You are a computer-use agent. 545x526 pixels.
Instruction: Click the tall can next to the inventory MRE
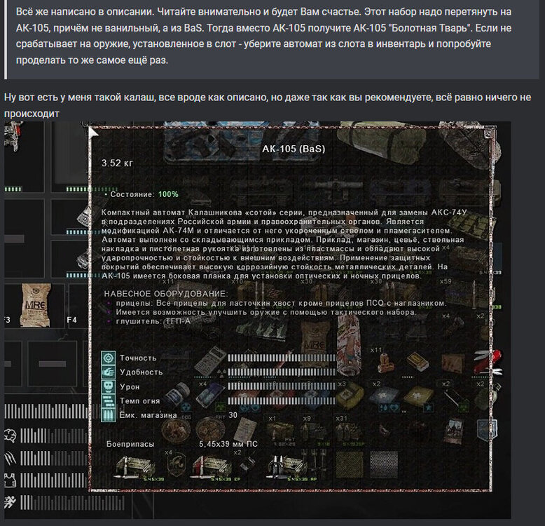tap(348, 346)
